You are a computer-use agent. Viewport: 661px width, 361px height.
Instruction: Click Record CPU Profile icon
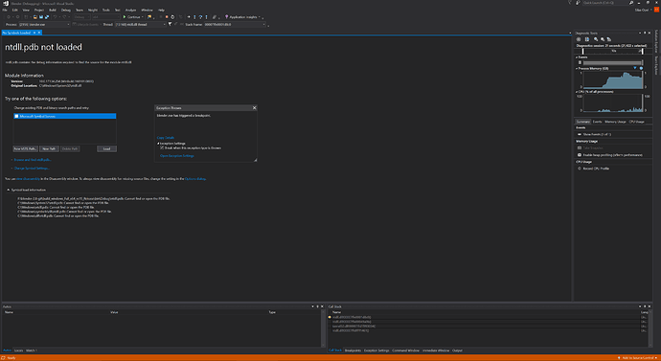[x=580, y=169]
